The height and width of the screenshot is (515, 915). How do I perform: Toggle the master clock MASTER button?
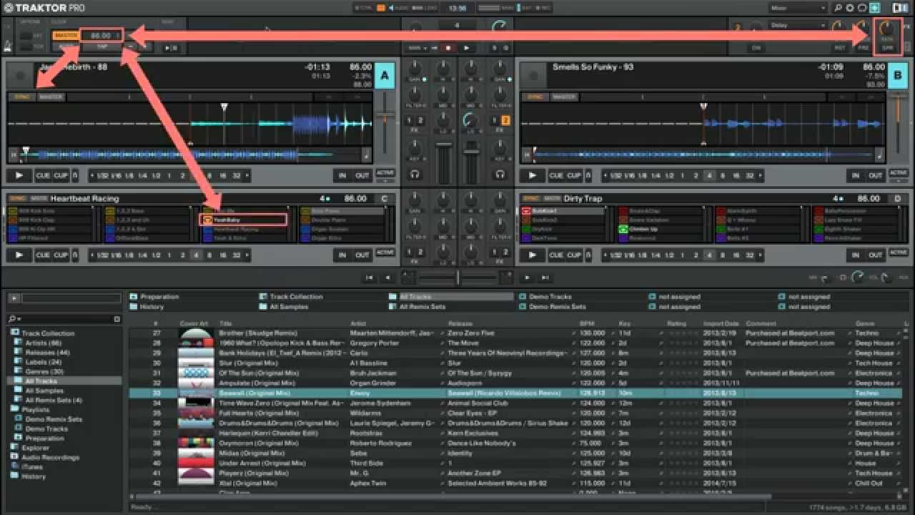[x=66, y=35]
